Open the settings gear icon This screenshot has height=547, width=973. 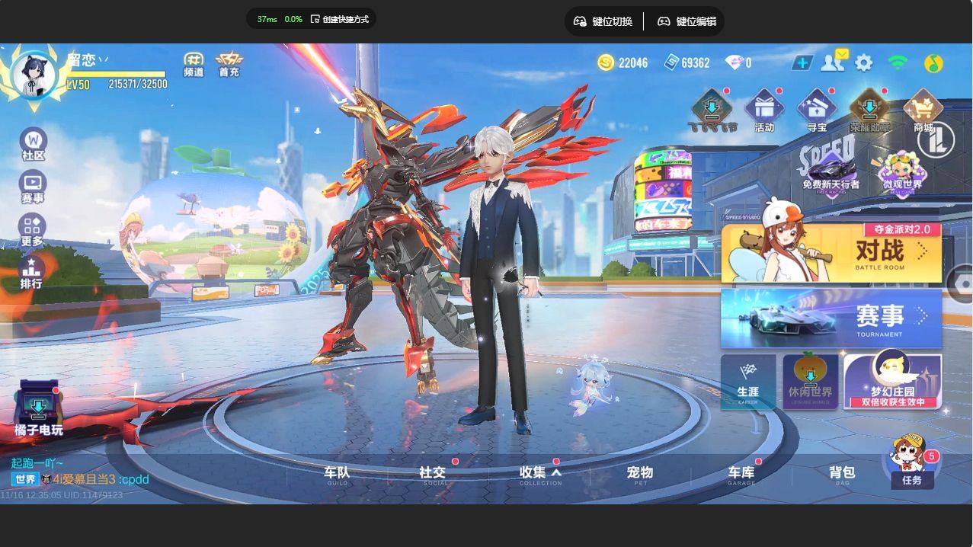[x=863, y=63]
